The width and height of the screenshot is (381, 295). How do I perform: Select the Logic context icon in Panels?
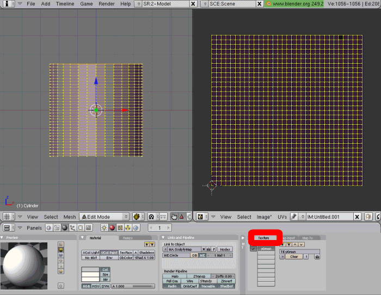pos(49,228)
